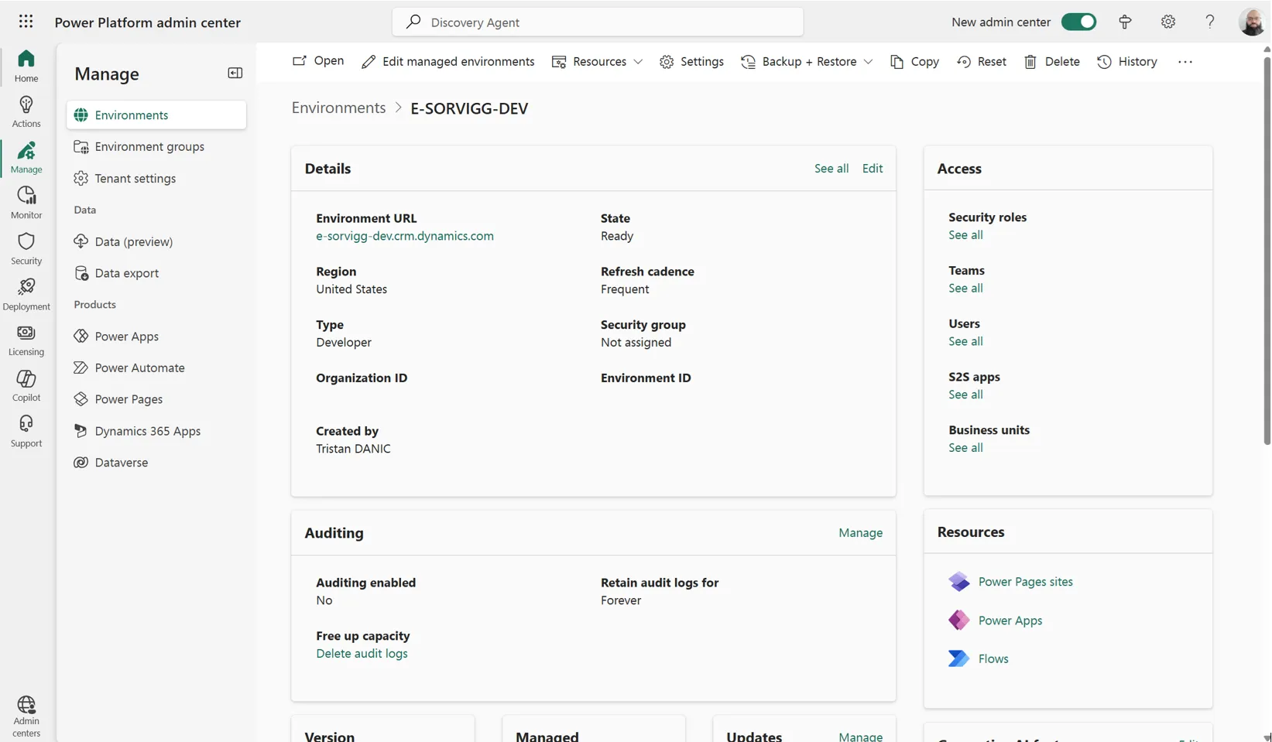Collapse the Manage navigation pane
Screen dimensions: 1272x742
pyautogui.click(x=235, y=74)
